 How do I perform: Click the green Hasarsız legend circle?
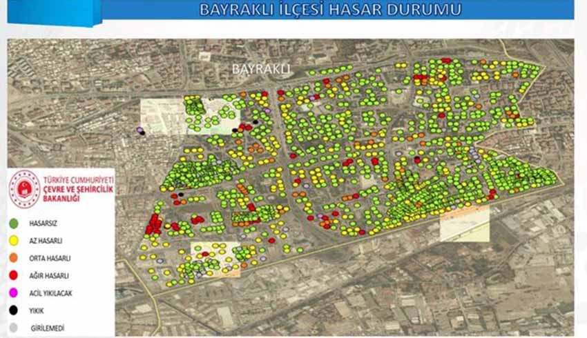(x=14, y=224)
